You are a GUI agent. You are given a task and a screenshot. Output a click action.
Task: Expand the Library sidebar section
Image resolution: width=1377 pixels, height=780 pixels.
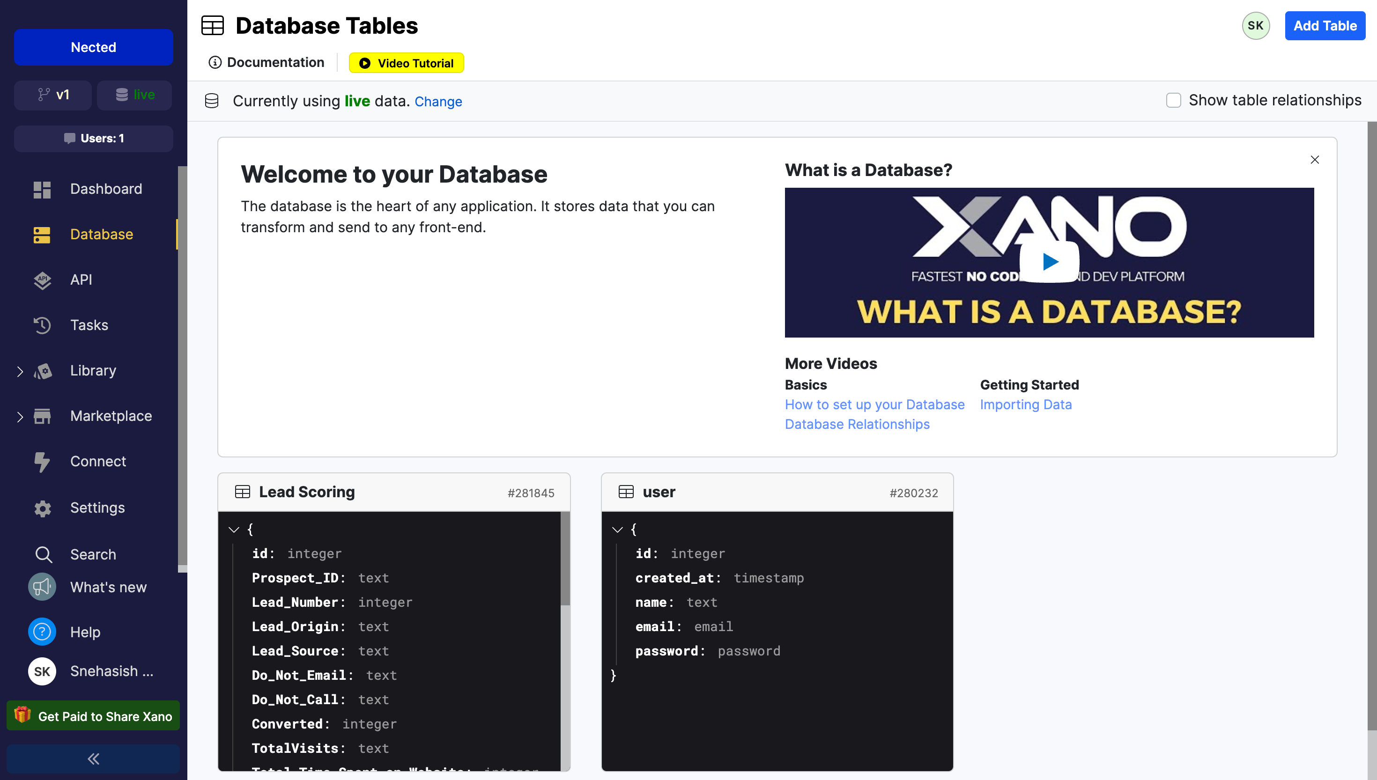pos(20,371)
